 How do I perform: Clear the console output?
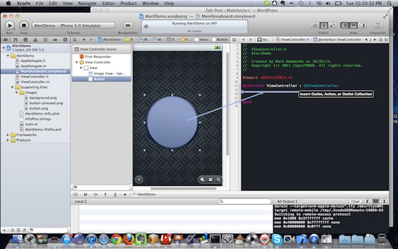point(355,201)
